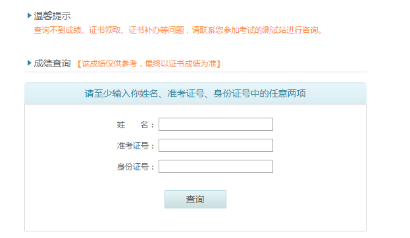Submit the form with the 查询 button

195,199
